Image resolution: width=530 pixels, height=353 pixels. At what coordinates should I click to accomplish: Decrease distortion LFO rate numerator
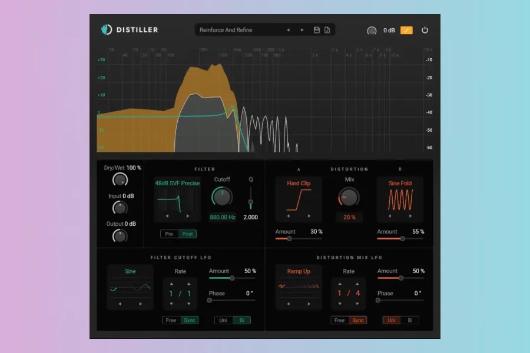coord(340,304)
